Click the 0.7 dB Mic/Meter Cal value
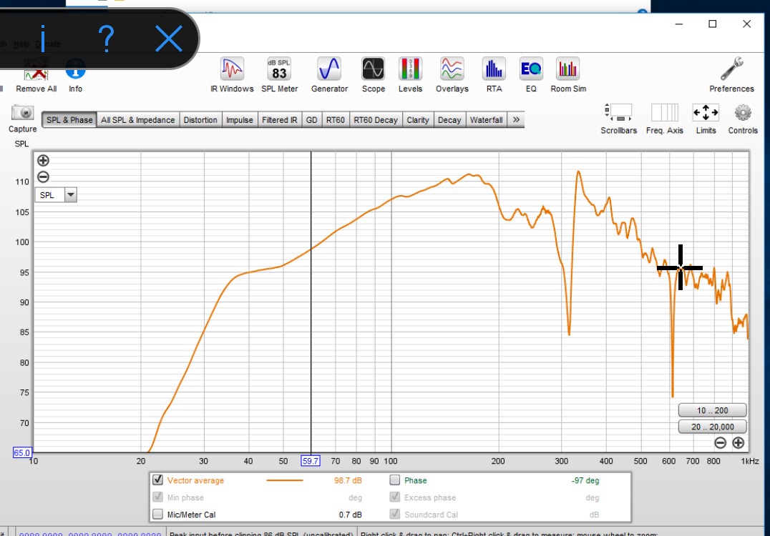The width and height of the screenshot is (770, 536). pyautogui.click(x=350, y=515)
